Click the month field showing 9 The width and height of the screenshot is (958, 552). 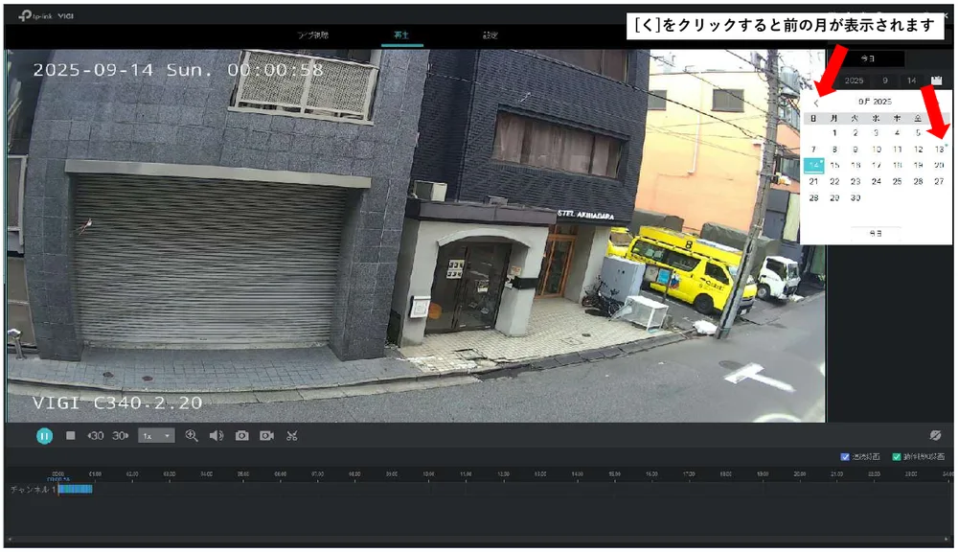pos(884,80)
